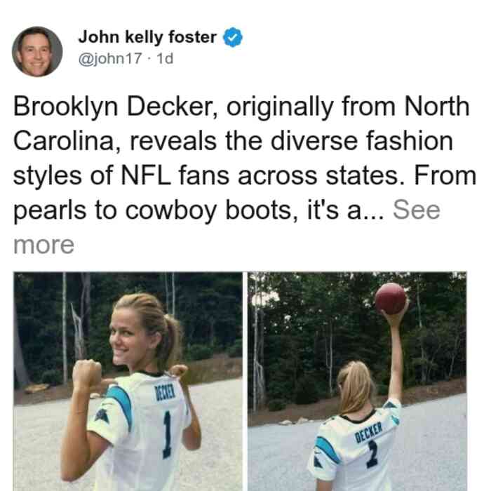Expand the post with See more

[x=417, y=210]
